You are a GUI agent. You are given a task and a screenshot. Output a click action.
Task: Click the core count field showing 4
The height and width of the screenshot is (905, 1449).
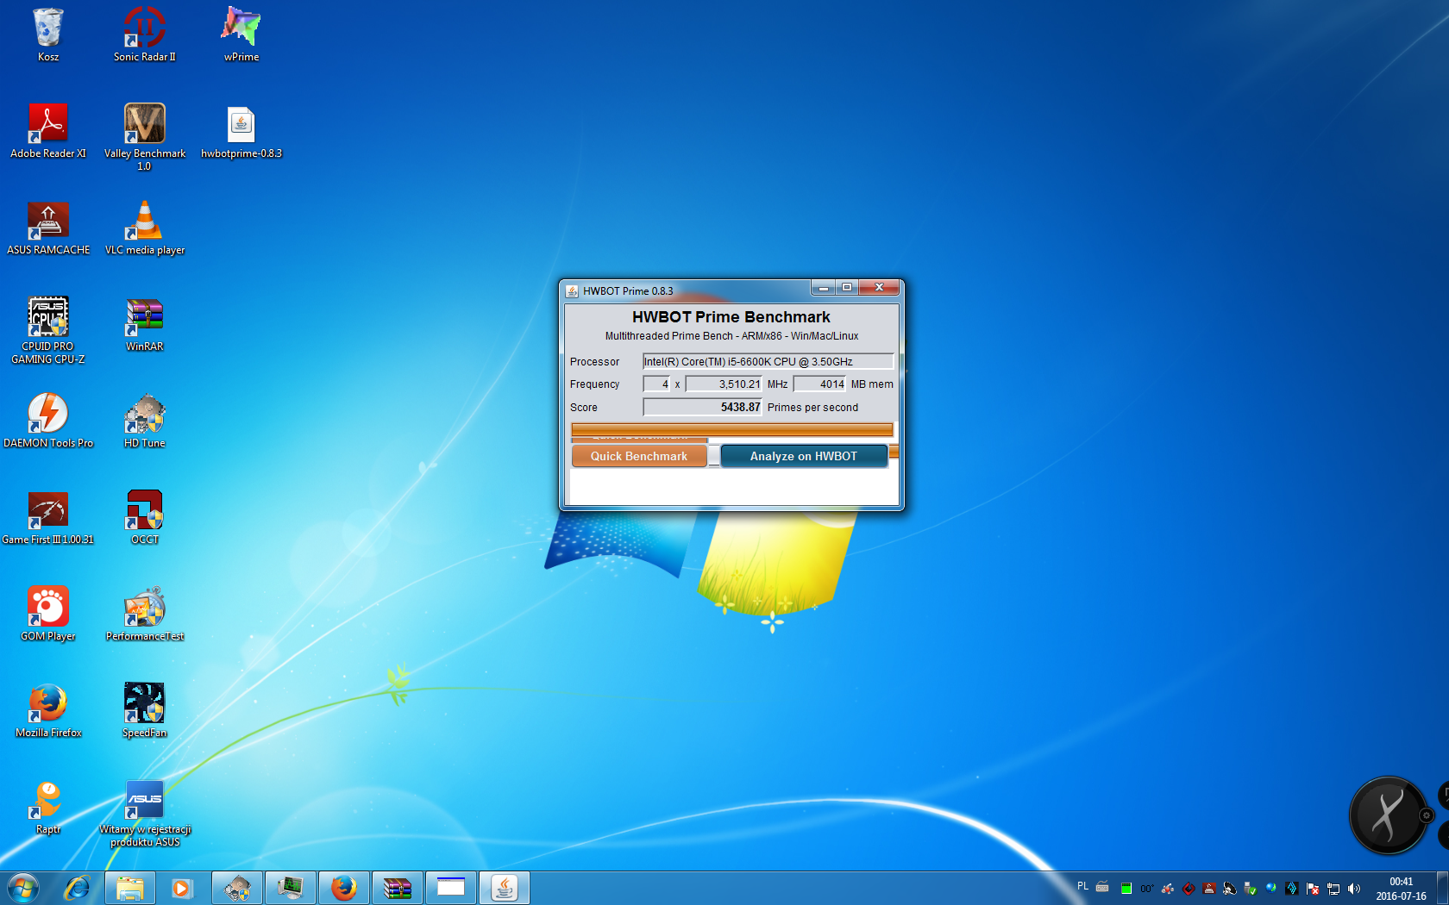pyautogui.click(x=656, y=384)
